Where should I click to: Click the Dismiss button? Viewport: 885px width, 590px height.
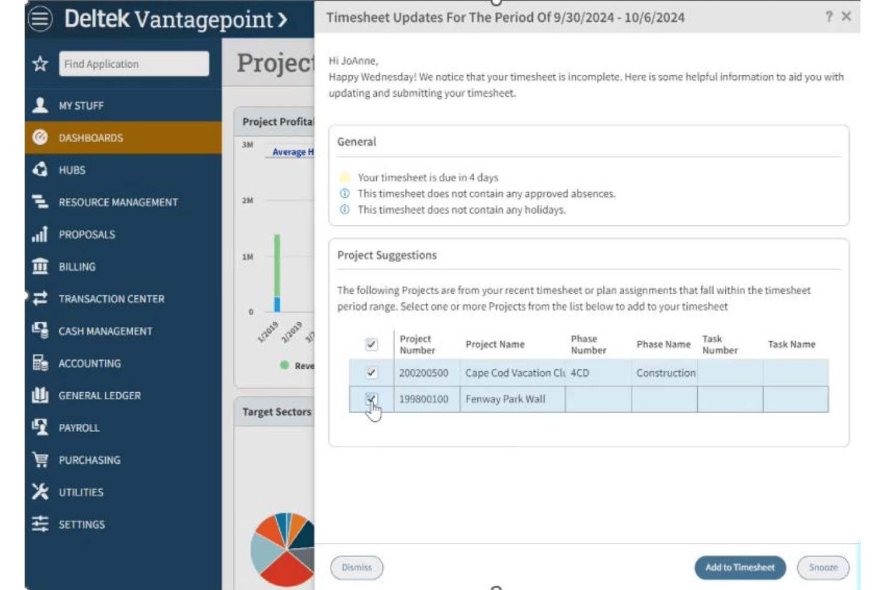(356, 567)
